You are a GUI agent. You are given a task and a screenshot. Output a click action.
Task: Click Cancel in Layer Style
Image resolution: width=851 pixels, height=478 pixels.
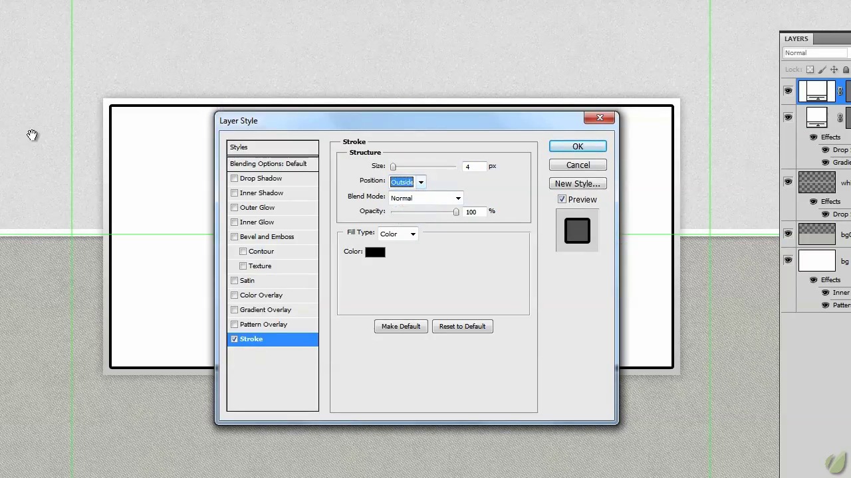pyautogui.click(x=578, y=165)
